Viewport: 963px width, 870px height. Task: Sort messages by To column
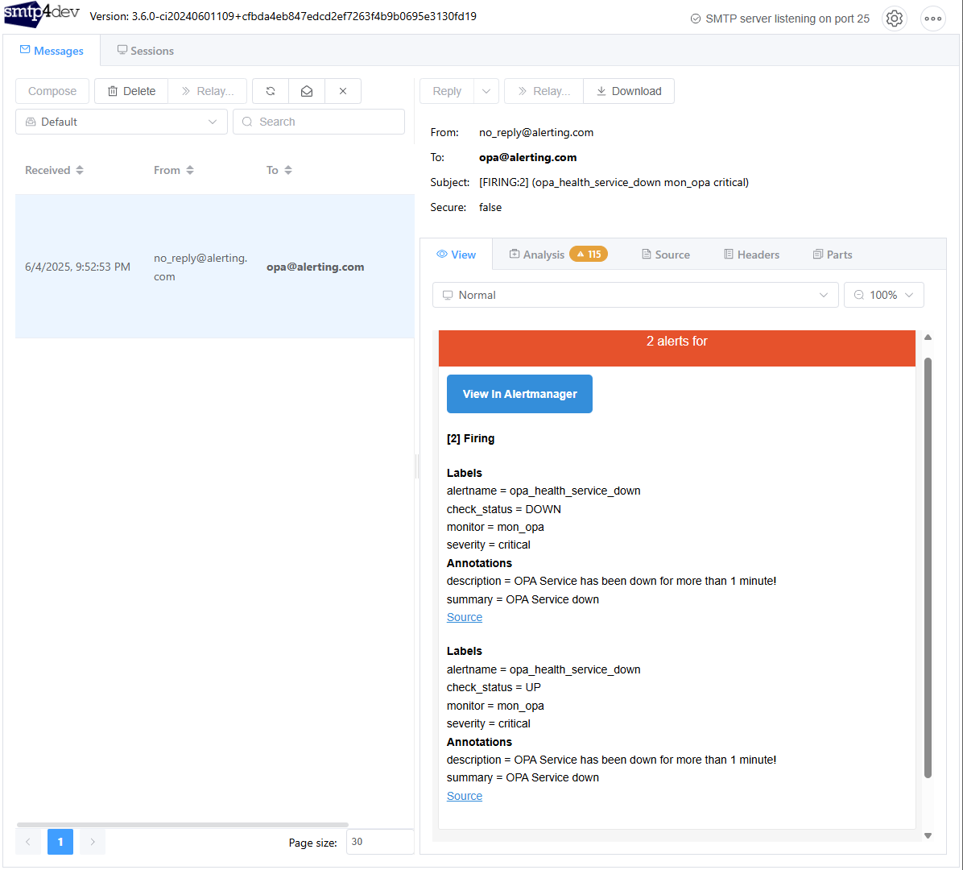point(279,170)
